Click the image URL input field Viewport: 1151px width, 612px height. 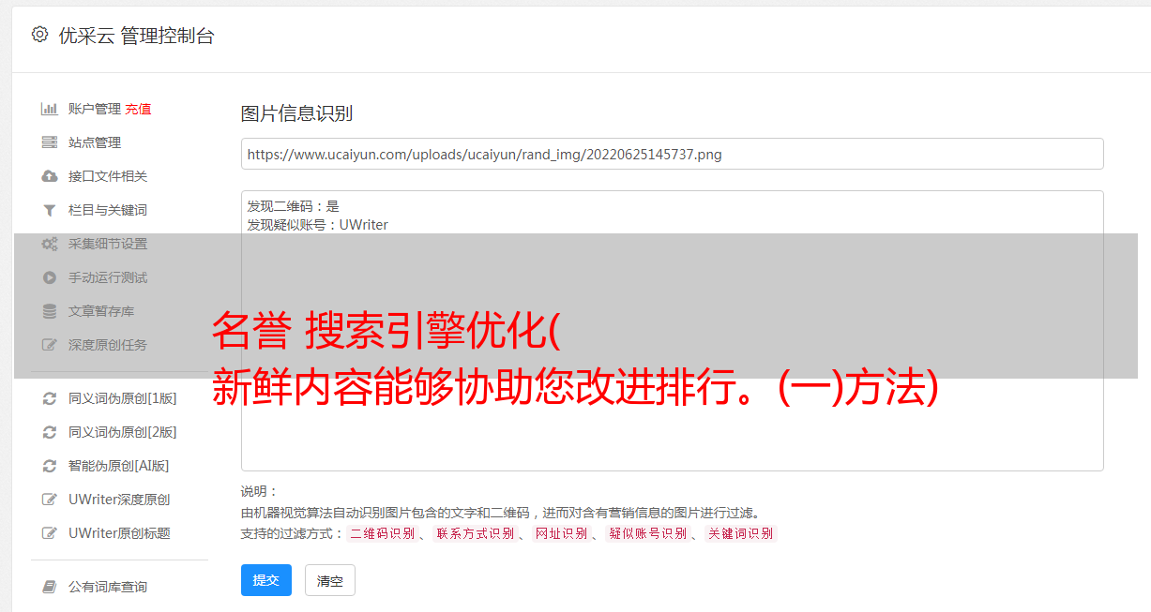(672, 154)
